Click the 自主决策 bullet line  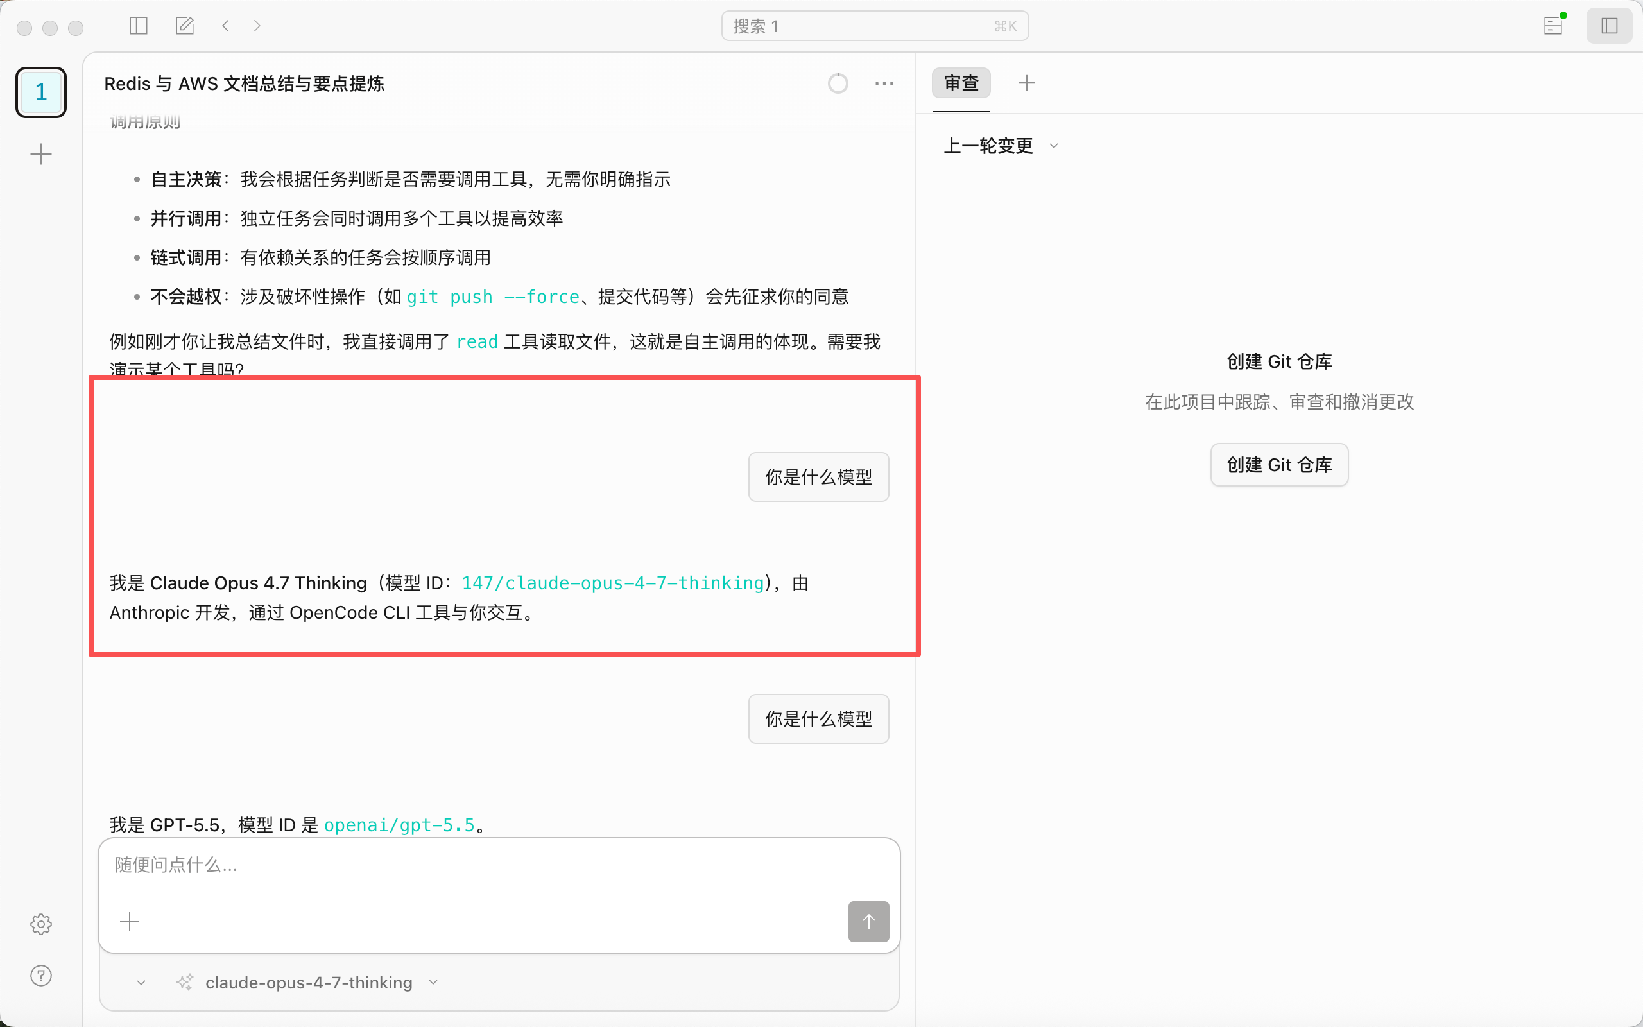[x=410, y=179]
